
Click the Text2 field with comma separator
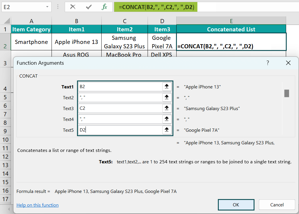tap(120, 97)
